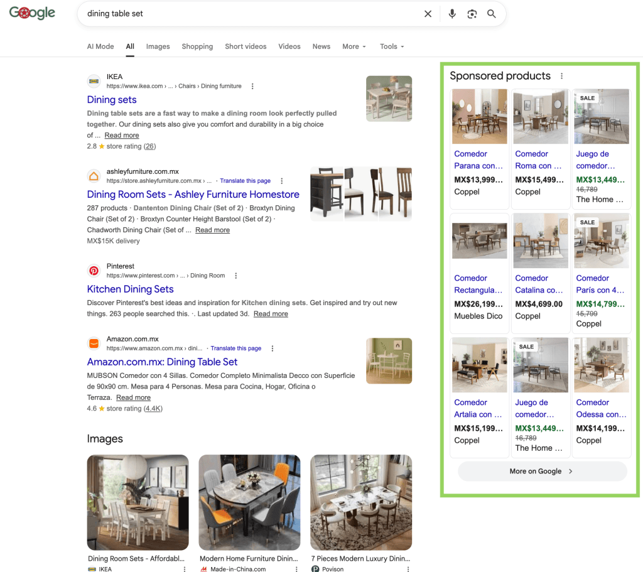Viewport: 643px width, 572px height.
Task: Click Read more under IKEA snippet
Action: tap(122, 136)
